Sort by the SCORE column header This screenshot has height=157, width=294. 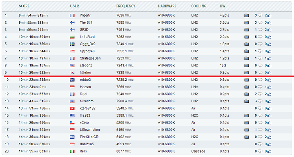click(x=24, y=6)
